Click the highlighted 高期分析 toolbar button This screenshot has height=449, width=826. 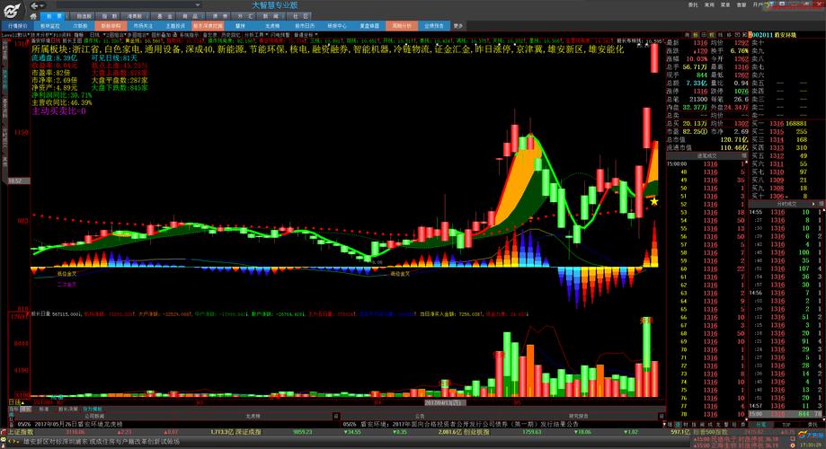[x=402, y=27]
